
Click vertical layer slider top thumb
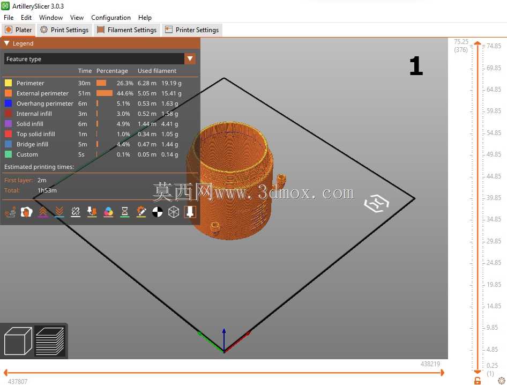pyautogui.click(x=478, y=43)
